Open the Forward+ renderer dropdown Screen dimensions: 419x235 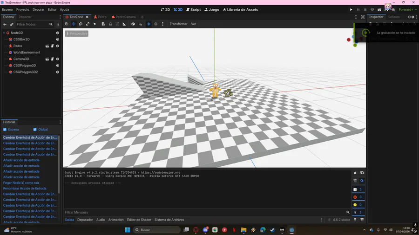(x=407, y=10)
